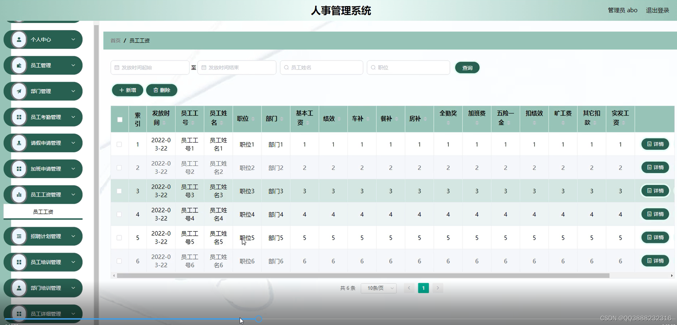Select pagination page 1
This screenshot has width=677, height=325.
click(x=423, y=288)
